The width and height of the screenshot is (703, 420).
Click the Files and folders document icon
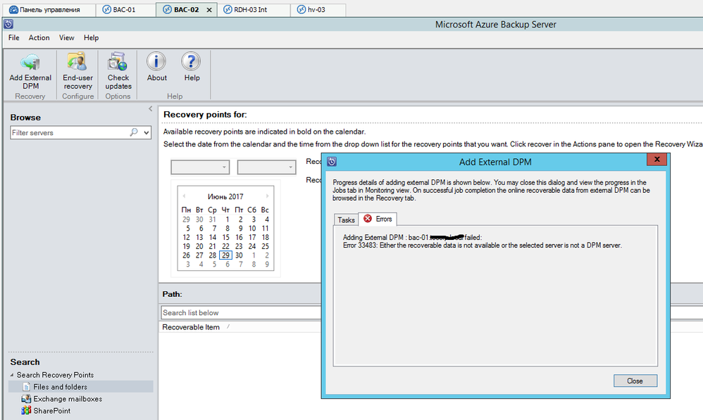tap(27, 386)
